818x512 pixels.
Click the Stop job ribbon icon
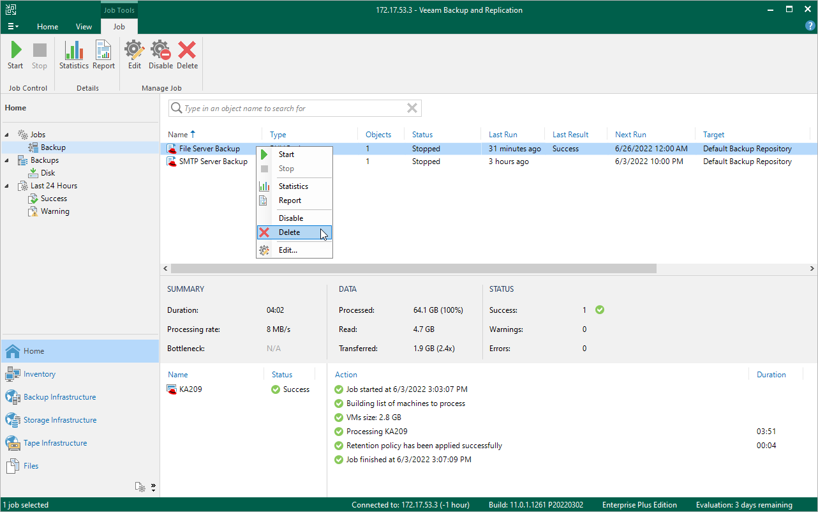40,50
